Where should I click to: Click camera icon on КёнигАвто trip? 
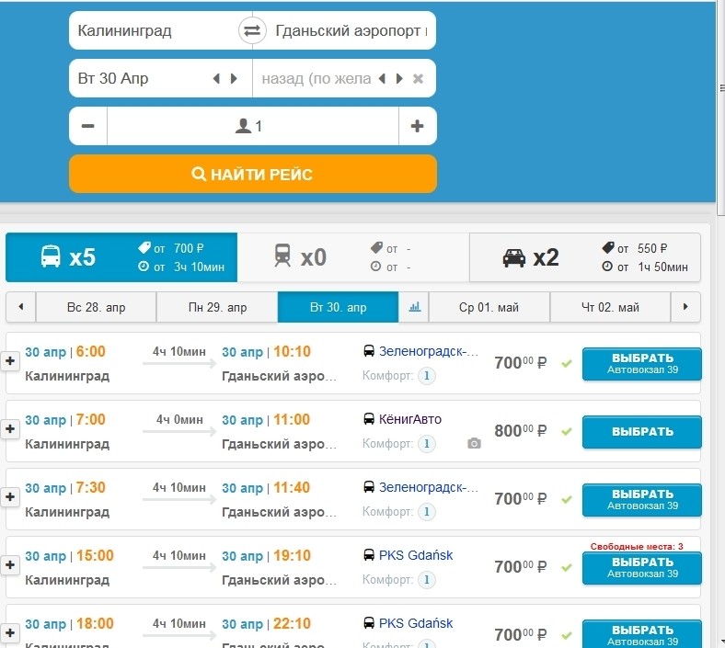point(474,444)
